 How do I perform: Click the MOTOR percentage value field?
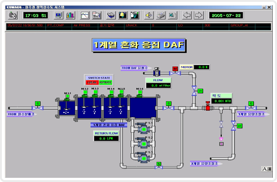click(201, 67)
